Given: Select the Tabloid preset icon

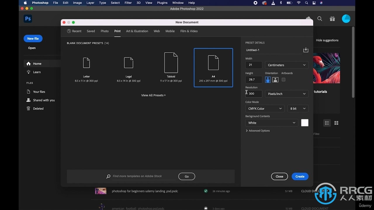Looking at the screenshot, I should (x=171, y=63).
